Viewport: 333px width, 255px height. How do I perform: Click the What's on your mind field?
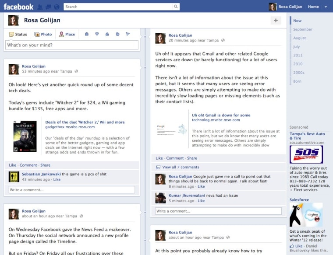point(72,45)
